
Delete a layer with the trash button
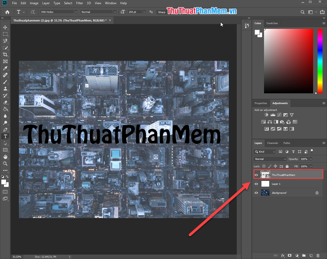click(318, 255)
